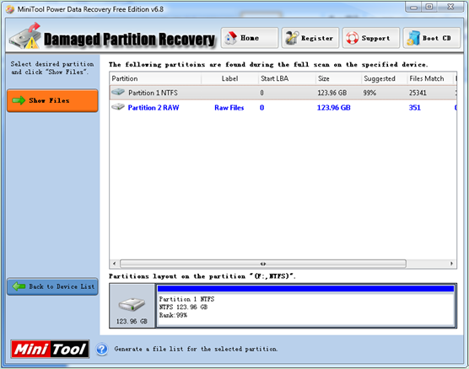The image size is (469, 369).
Task: Click the 351 files match value
Action: (414, 108)
